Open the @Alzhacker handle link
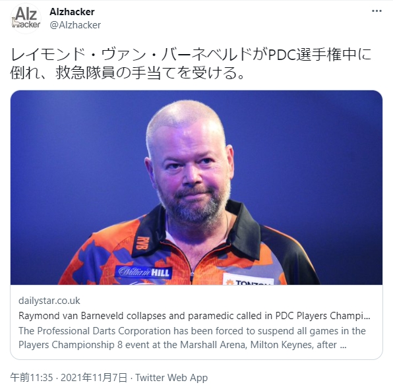Viewport: 393px width, 389px height. click(75, 25)
